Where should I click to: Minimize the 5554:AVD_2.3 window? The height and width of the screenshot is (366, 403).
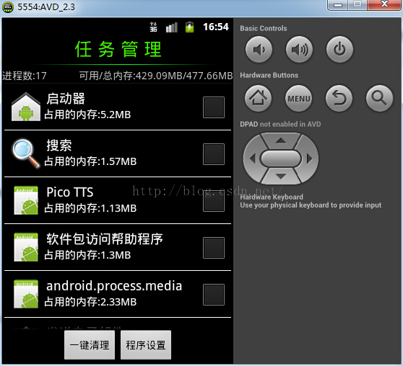point(338,4)
